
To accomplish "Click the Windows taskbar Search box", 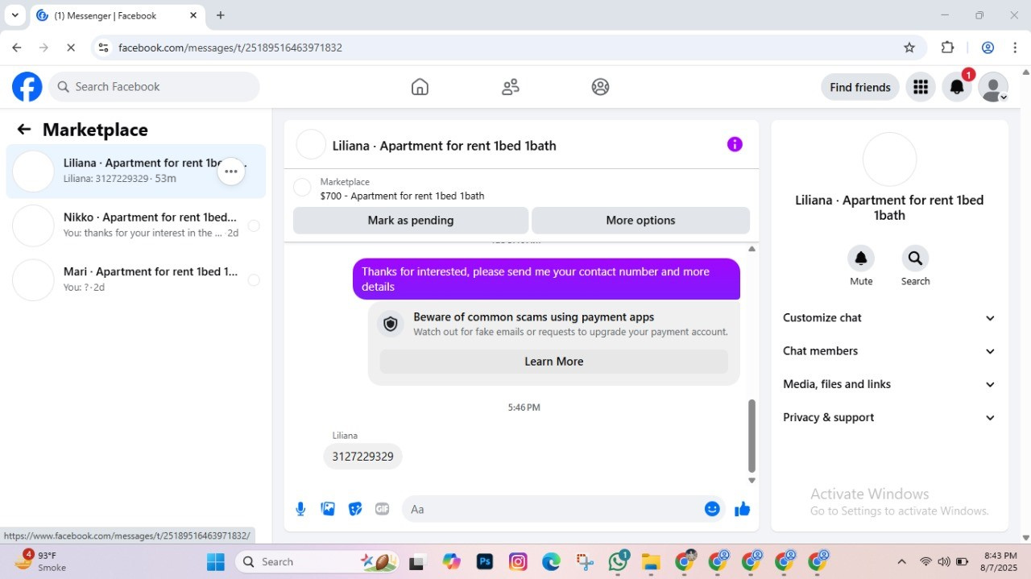I will coord(318,562).
